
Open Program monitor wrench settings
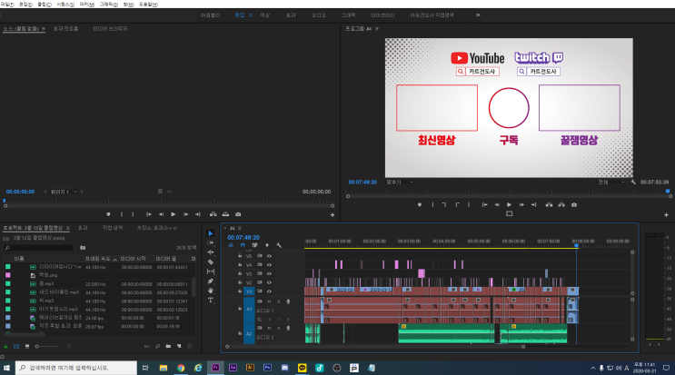coord(633,182)
